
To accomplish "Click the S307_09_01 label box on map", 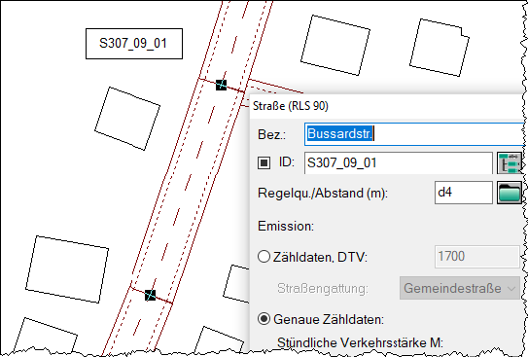I will pyautogui.click(x=134, y=44).
